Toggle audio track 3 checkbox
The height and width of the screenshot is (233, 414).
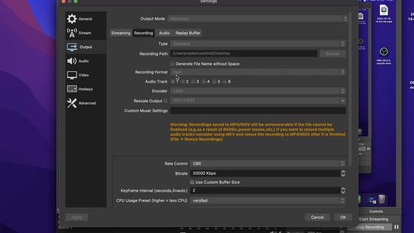[193, 82]
